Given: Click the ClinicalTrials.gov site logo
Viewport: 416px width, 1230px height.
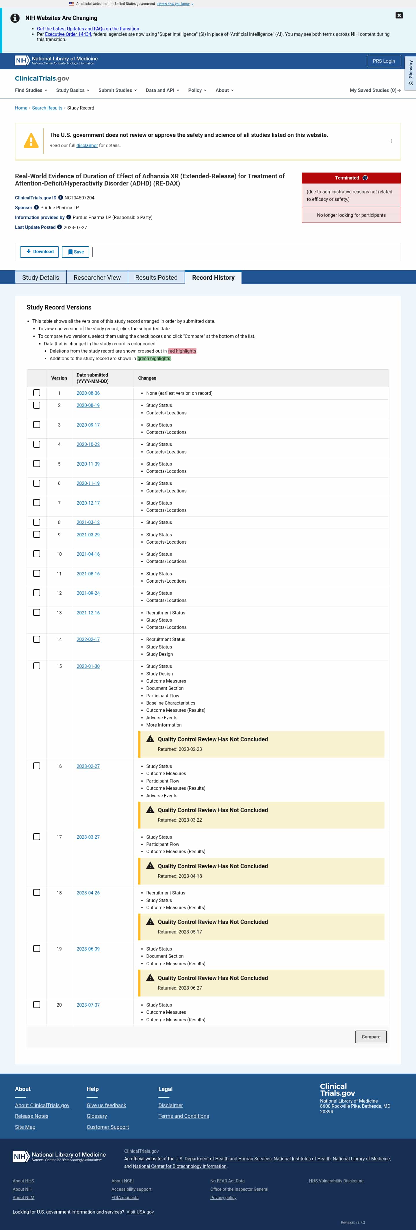Looking at the screenshot, I should tap(42, 78).
